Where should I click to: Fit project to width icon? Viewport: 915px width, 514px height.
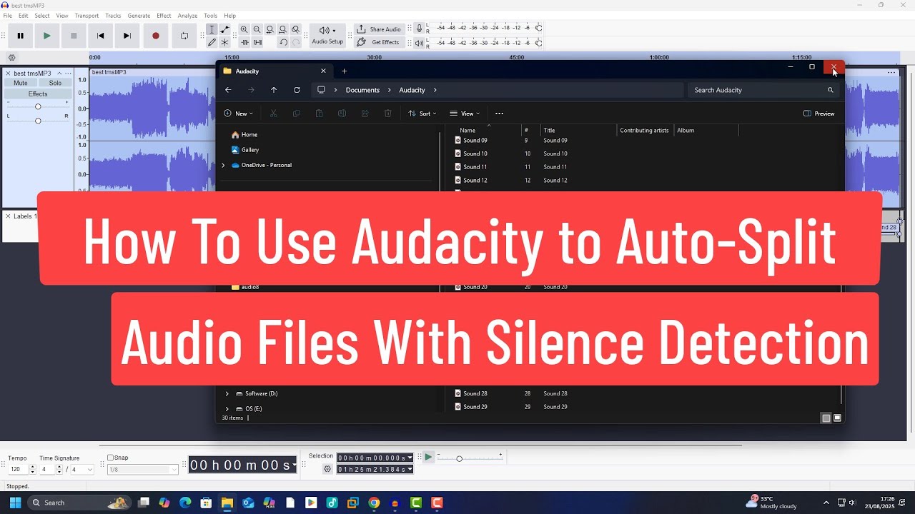point(283,29)
